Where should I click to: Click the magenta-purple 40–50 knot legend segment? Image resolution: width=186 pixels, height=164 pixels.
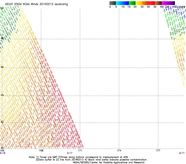[x=168, y=3]
